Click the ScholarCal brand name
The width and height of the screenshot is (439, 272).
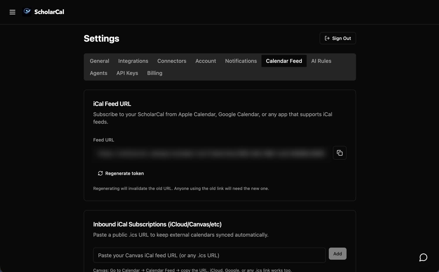49,12
